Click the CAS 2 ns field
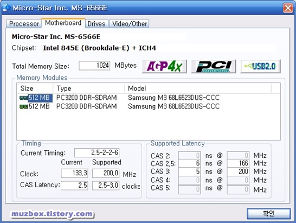Screen dimensions: 296x223 [x=189, y=155]
